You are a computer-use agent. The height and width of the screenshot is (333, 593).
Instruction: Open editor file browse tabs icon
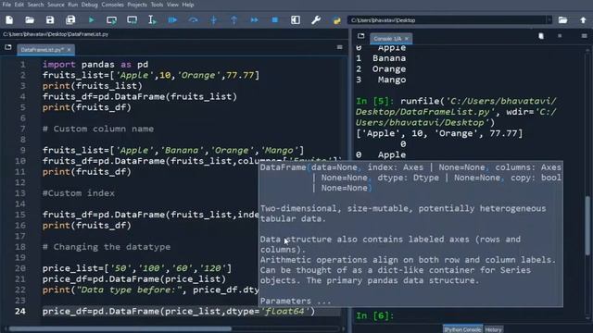8,47
